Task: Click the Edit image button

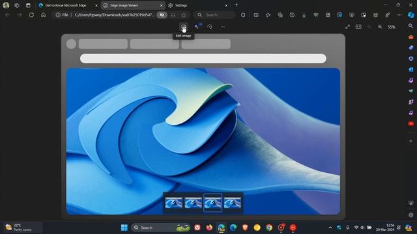Action: (183, 27)
